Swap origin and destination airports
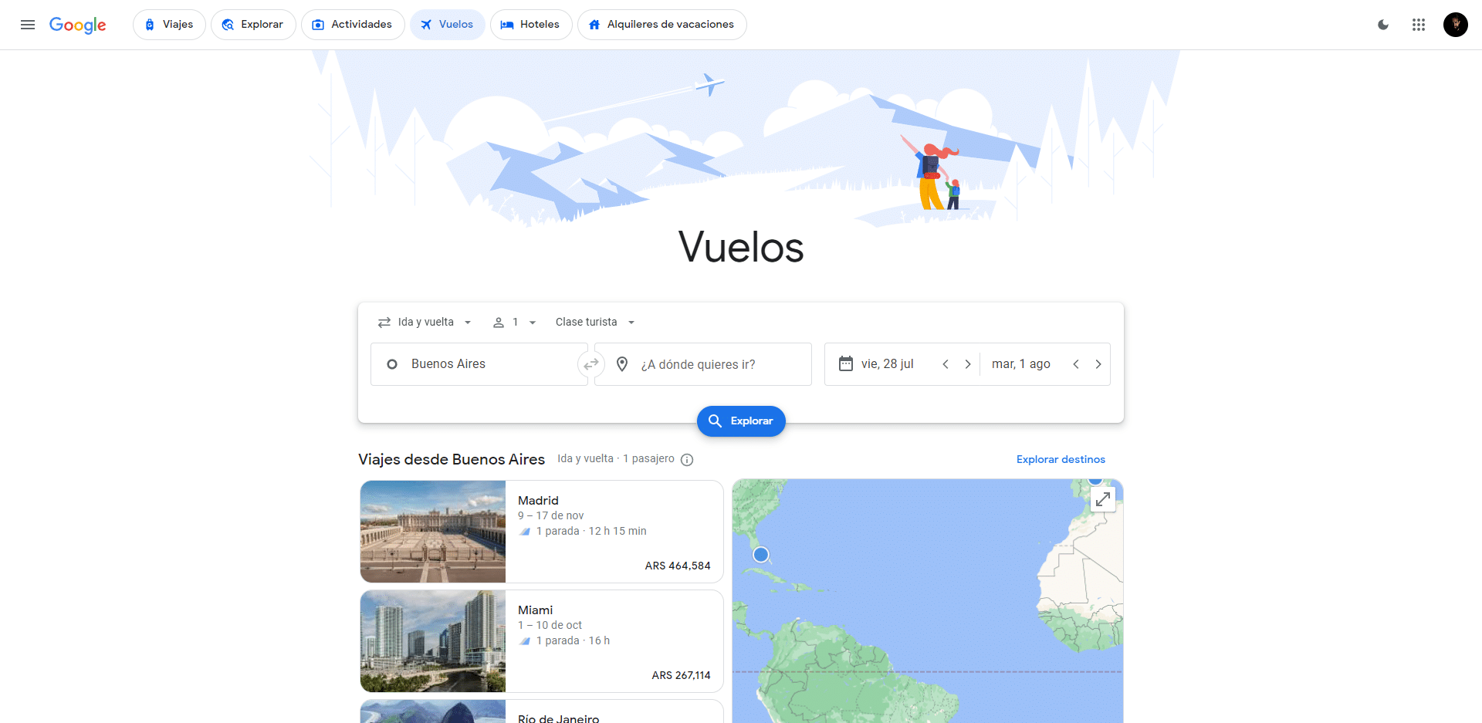This screenshot has width=1482, height=723. (591, 363)
